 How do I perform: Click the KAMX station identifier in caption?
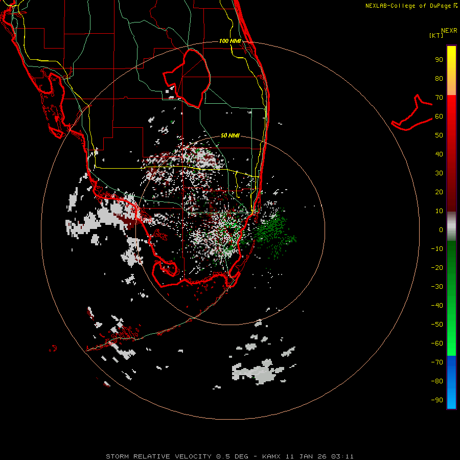271,456
